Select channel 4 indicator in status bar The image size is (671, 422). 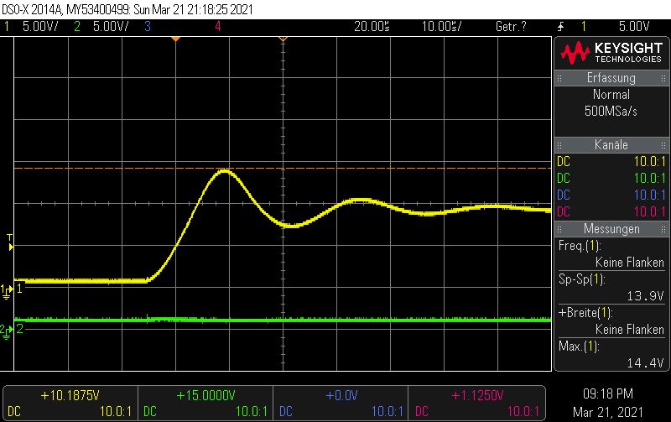pyautogui.click(x=218, y=27)
